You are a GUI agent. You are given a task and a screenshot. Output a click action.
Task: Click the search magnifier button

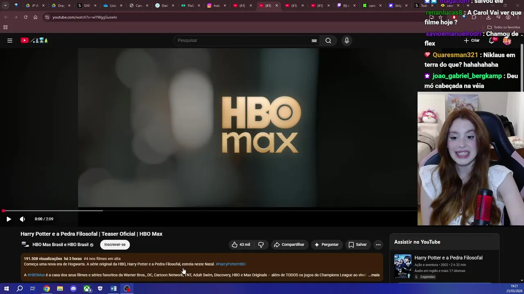pyautogui.click(x=328, y=40)
